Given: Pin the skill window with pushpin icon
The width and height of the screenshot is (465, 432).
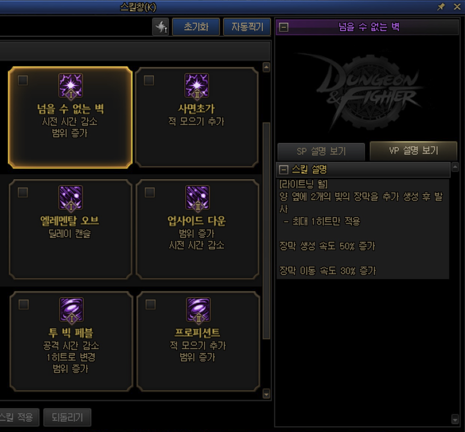Looking at the screenshot, I should pos(441,6).
